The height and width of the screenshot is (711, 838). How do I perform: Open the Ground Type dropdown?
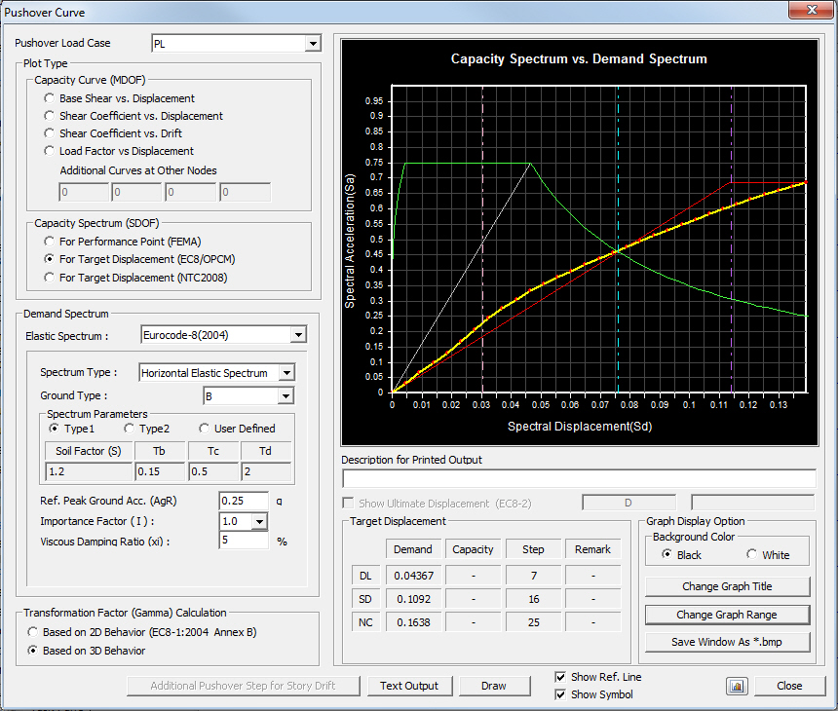[286, 396]
